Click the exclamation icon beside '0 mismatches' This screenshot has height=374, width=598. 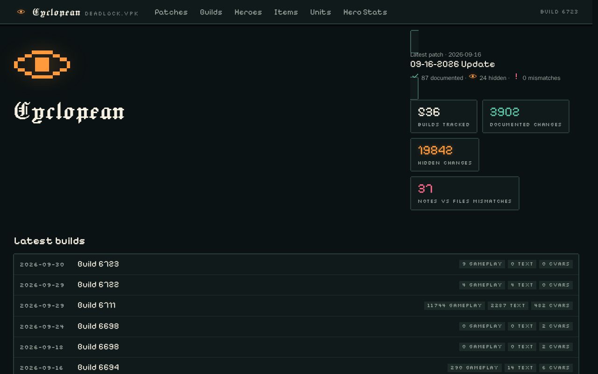[516, 76]
